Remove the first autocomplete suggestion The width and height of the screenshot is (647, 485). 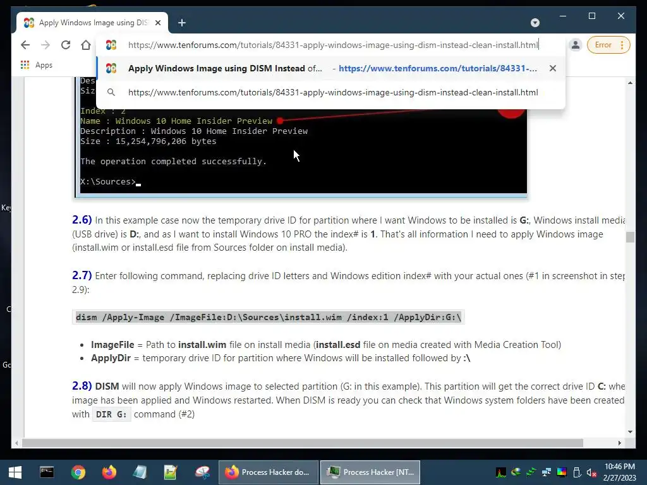[552, 68]
